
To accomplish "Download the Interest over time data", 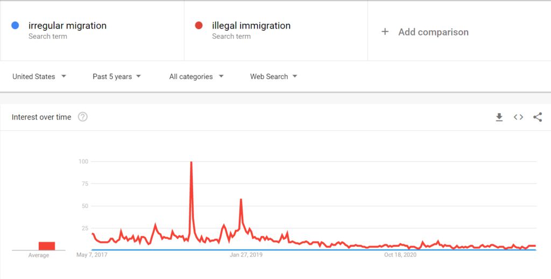I will click(499, 117).
